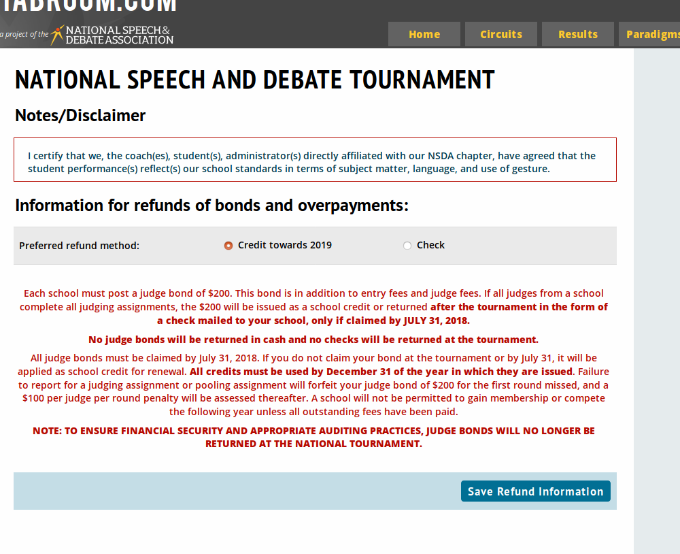
Task: Select the Credit towards 2019 radio button
Action: point(228,246)
